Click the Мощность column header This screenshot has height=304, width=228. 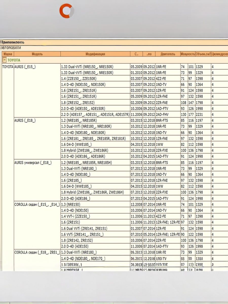point(187,54)
